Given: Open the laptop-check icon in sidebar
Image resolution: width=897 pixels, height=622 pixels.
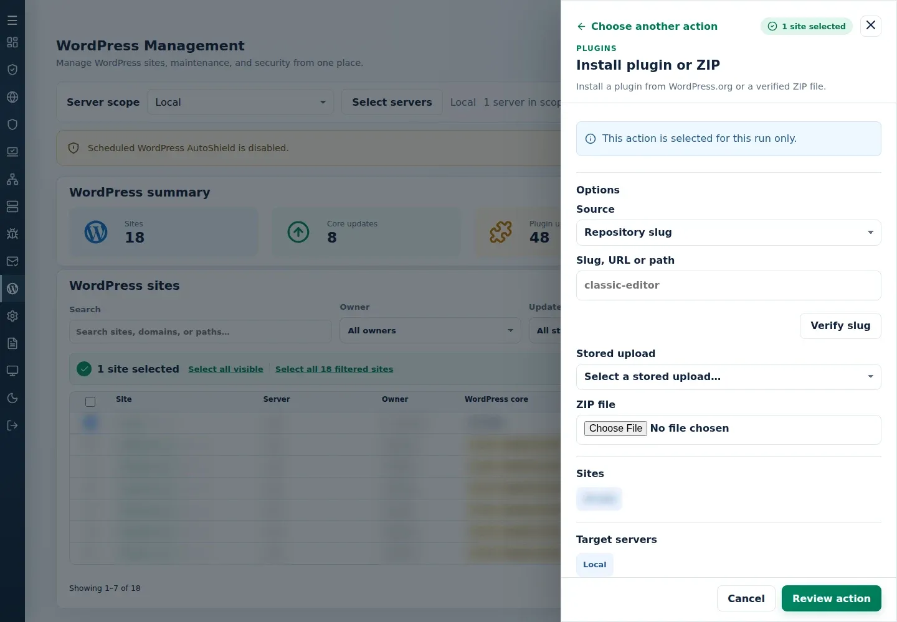Looking at the screenshot, I should click(x=12, y=152).
